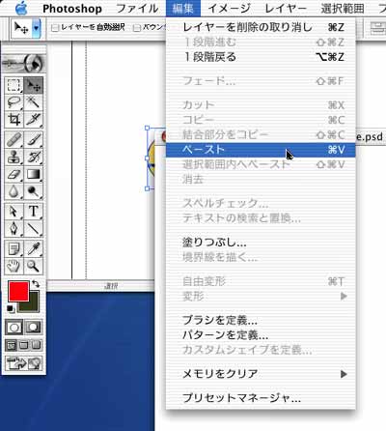
Task: Choose プリセットマネージャ... menu item
Action: pyautogui.click(x=261, y=398)
